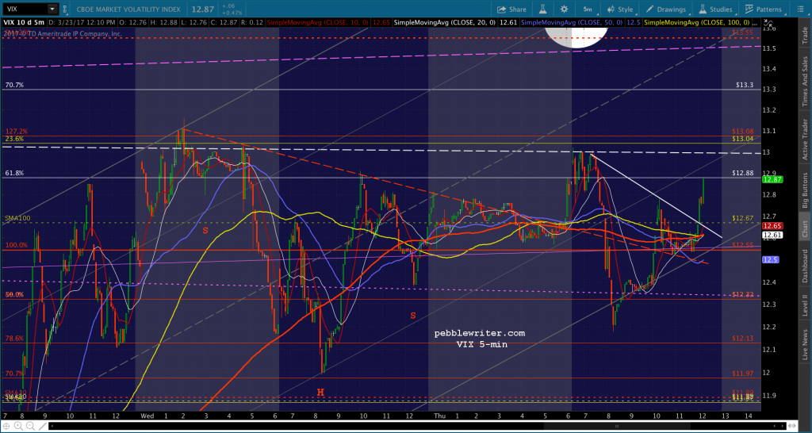Open the Patterns menu

click(763, 9)
